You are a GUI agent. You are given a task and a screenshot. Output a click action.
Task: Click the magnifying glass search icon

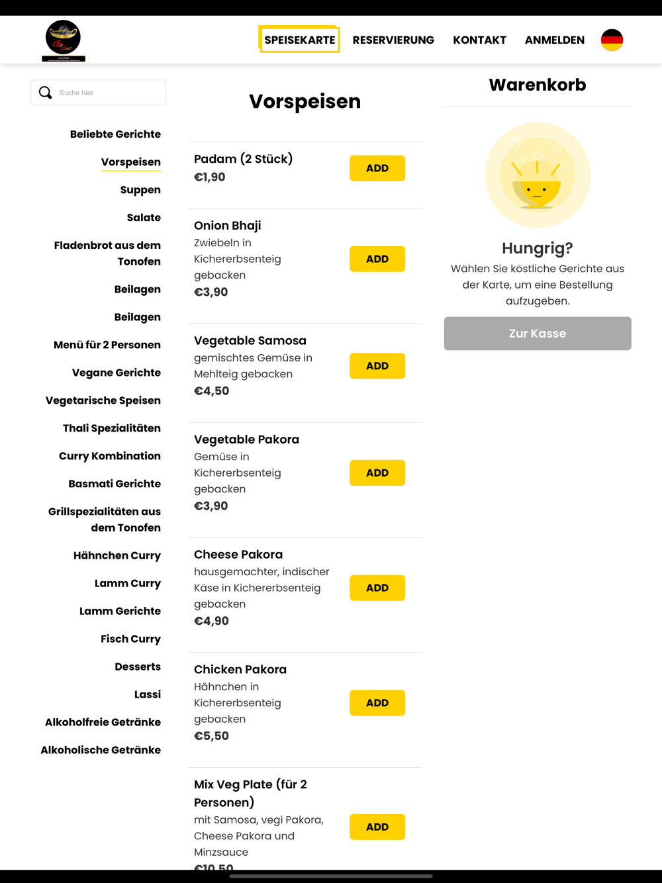[45, 93]
